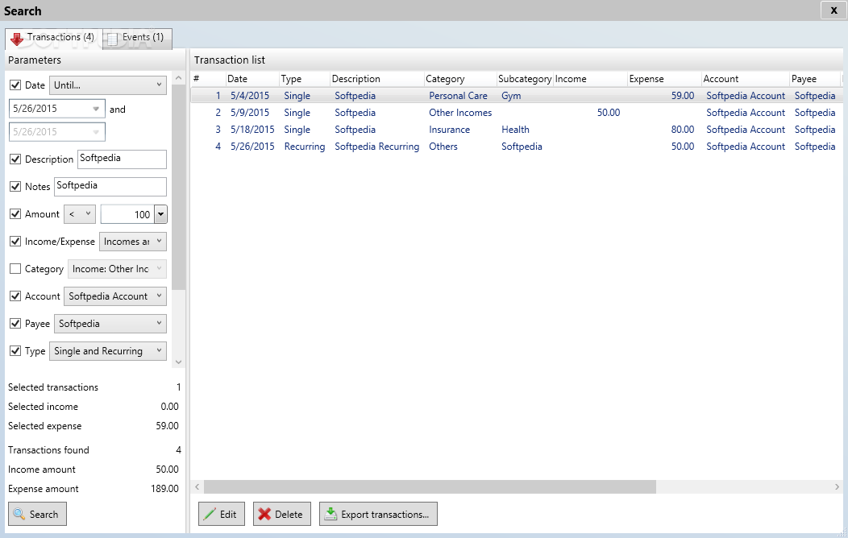Screen dimensions: 848x538
Task: Click the 'Gym' subcategory cell
Action: tap(511, 96)
